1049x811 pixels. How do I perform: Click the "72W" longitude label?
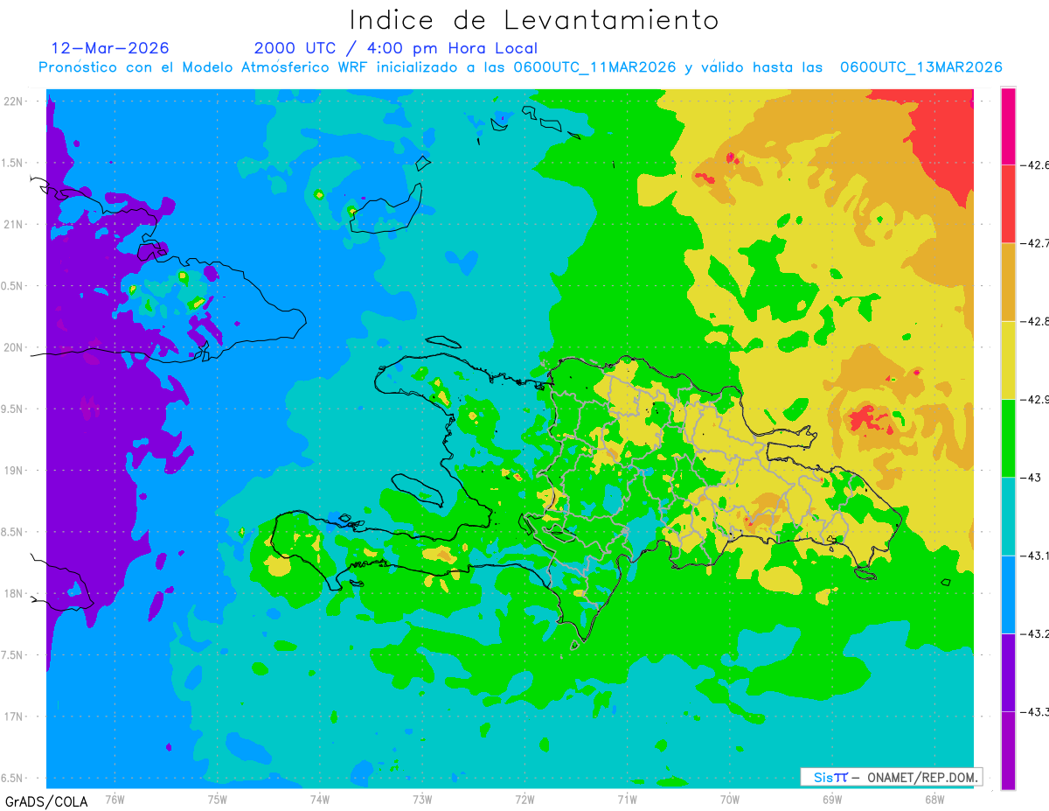(x=524, y=799)
